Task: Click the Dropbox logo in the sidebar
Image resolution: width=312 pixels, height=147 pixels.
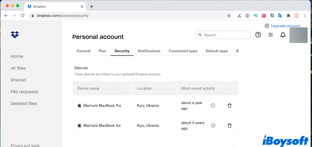Action: [x=15, y=35]
